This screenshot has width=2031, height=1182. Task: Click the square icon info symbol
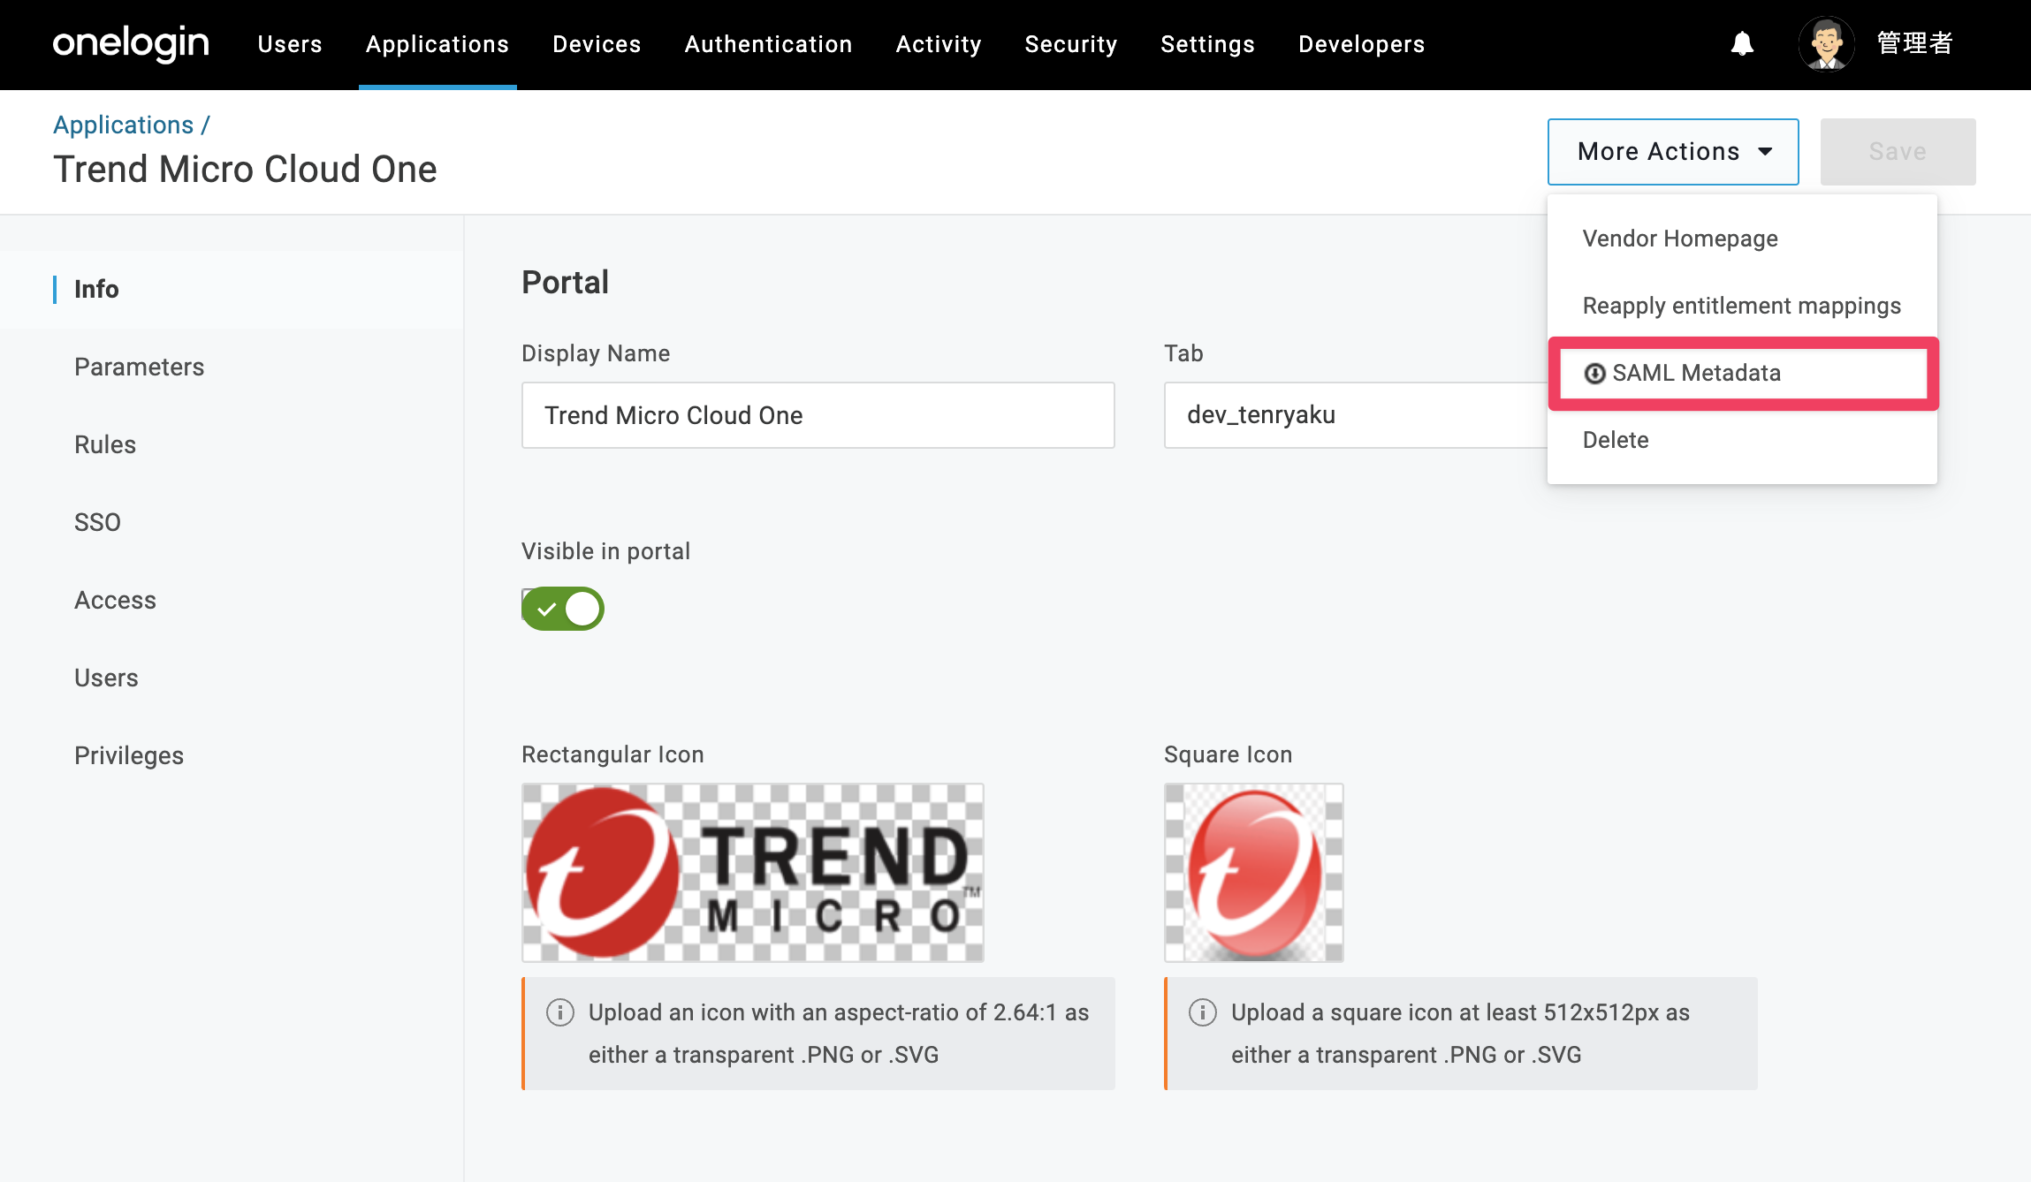tap(1203, 1012)
